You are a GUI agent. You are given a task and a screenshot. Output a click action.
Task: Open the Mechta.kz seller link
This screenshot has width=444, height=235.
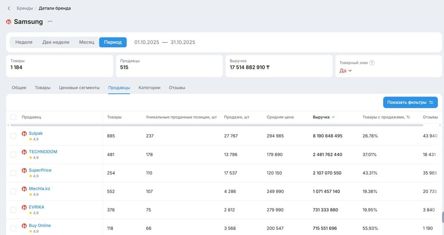[40, 188]
